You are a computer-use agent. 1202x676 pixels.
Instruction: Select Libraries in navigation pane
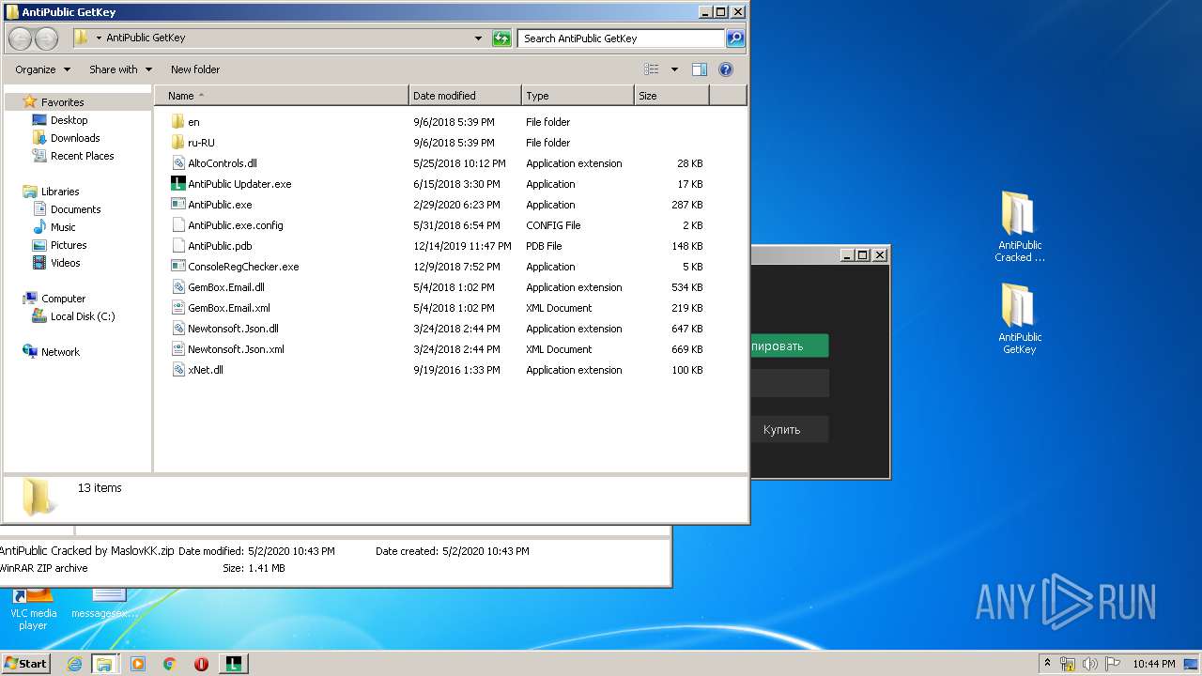click(x=60, y=192)
